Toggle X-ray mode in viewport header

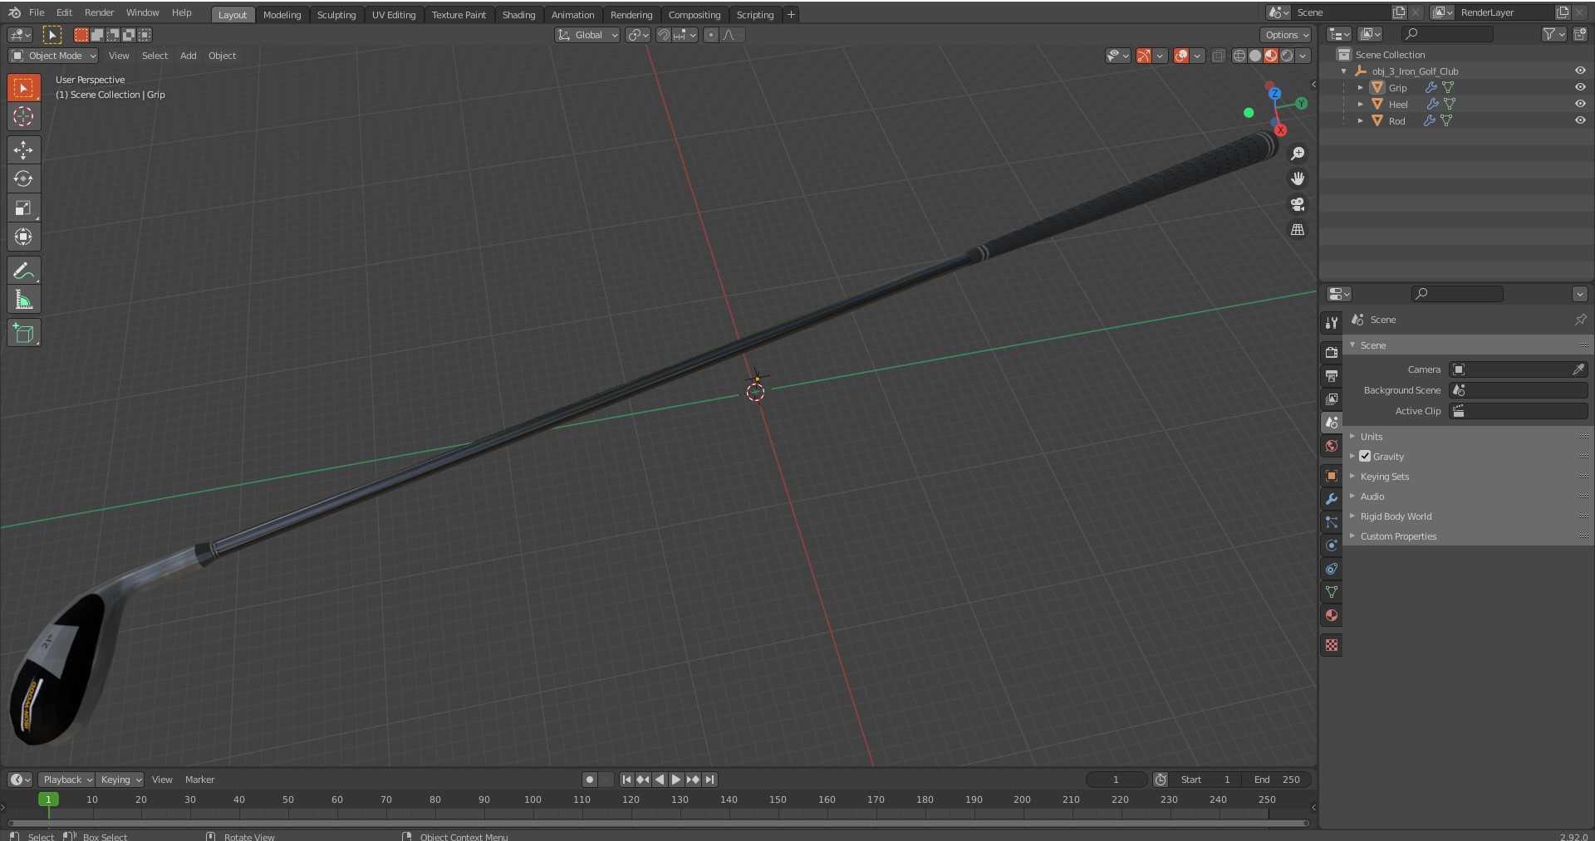1218,56
